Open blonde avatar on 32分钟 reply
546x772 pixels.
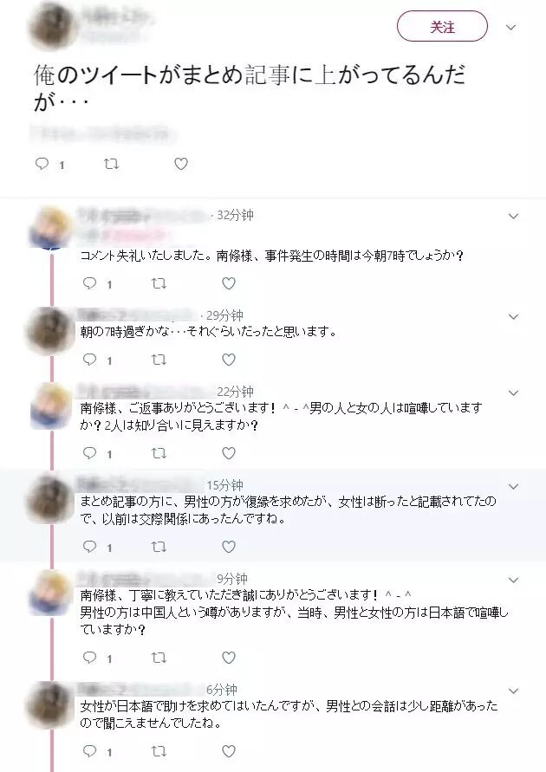(x=51, y=229)
